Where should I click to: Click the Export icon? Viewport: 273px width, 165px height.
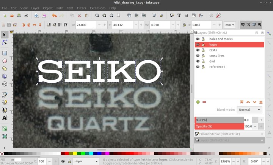[x=44, y=16]
